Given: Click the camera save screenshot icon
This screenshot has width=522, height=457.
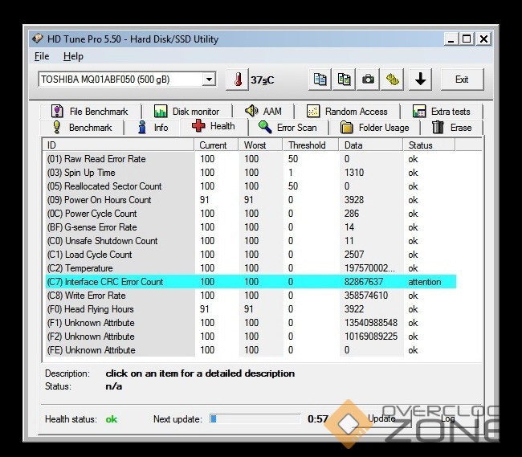Looking at the screenshot, I should point(368,80).
